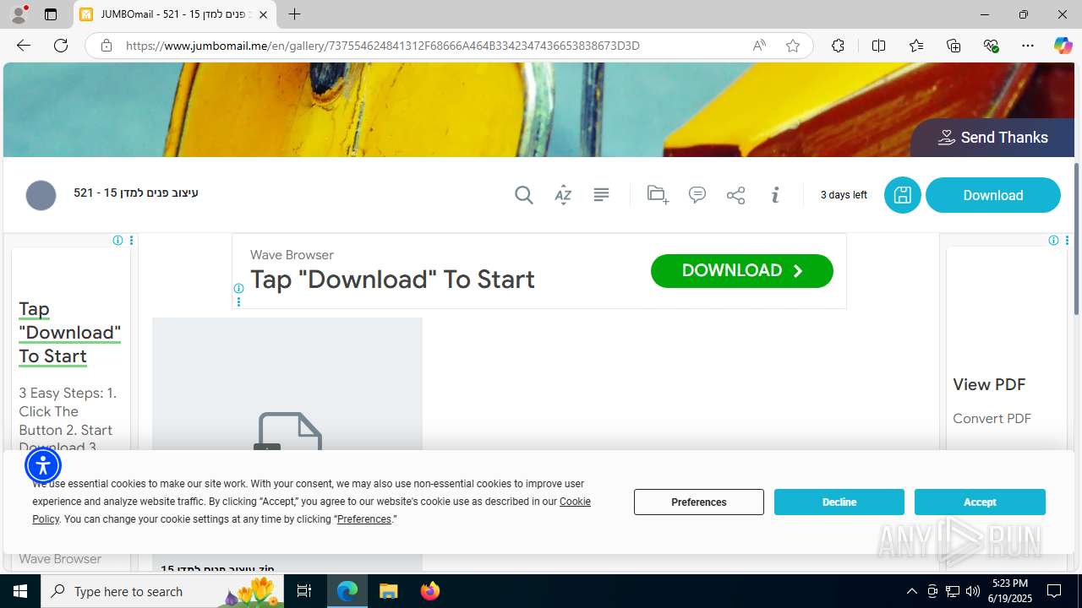Open the Favorites list icon
The image size is (1082, 608).
[x=916, y=46]
